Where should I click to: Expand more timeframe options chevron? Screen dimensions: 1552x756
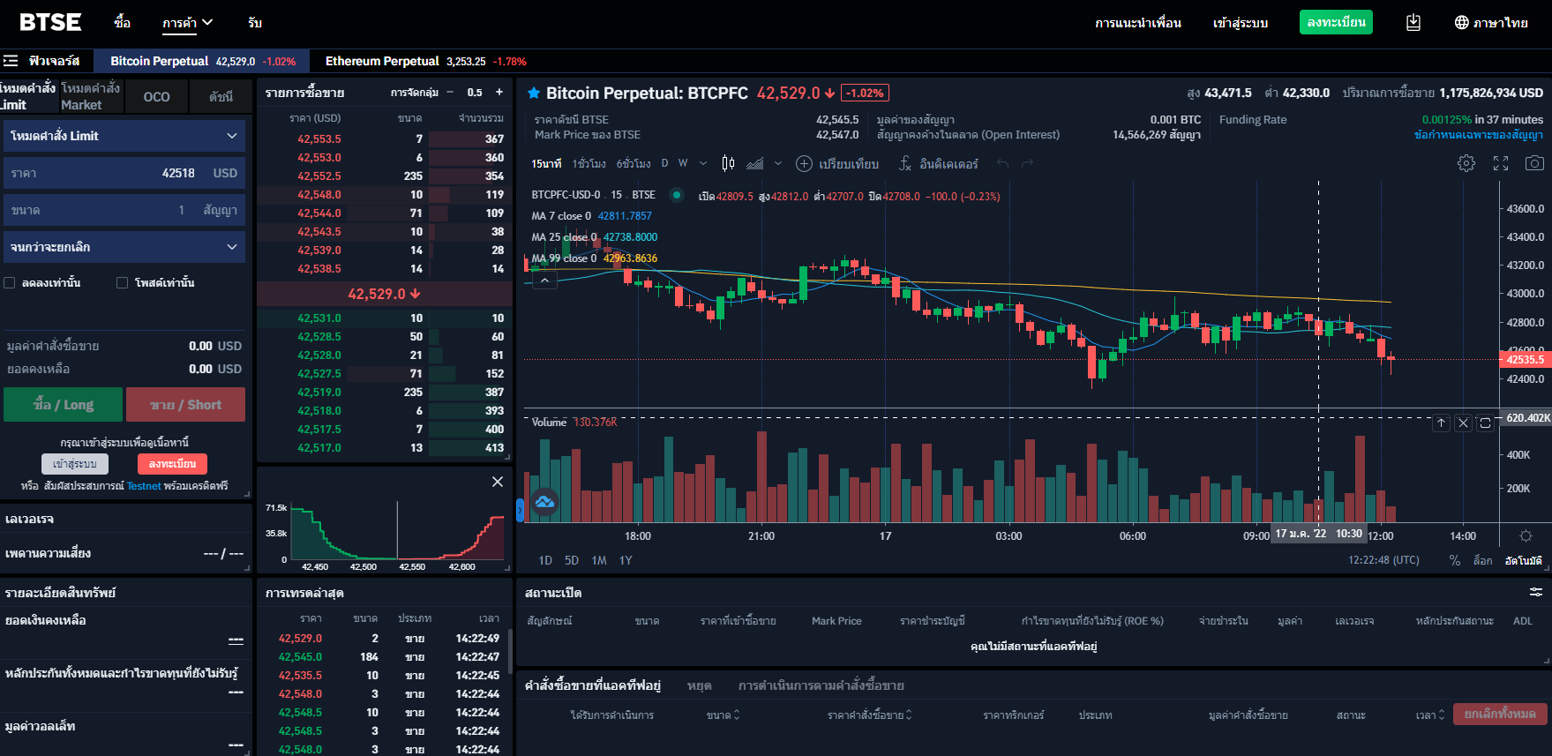click(x=703, y=163)
